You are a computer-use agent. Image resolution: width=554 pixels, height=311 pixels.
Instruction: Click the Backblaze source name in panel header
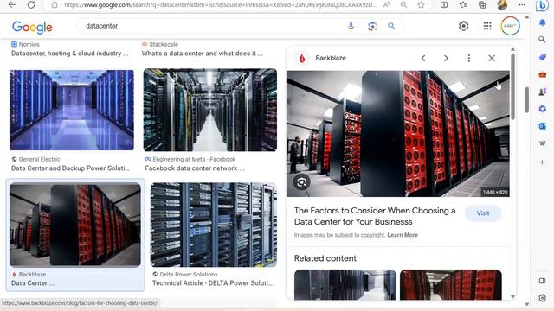point(331,58)
